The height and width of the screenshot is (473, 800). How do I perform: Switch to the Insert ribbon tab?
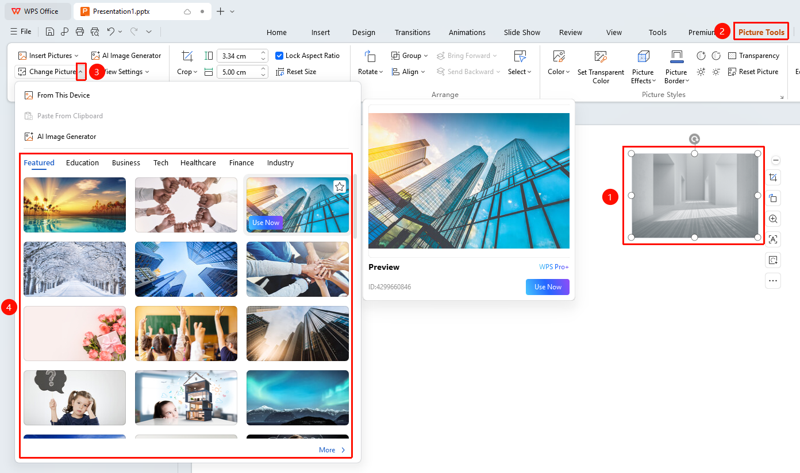pyautogui.click(x=321, y=32)
